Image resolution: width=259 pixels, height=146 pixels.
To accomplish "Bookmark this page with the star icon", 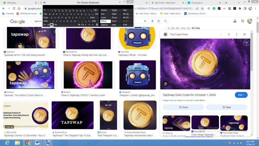I will 202,8.
